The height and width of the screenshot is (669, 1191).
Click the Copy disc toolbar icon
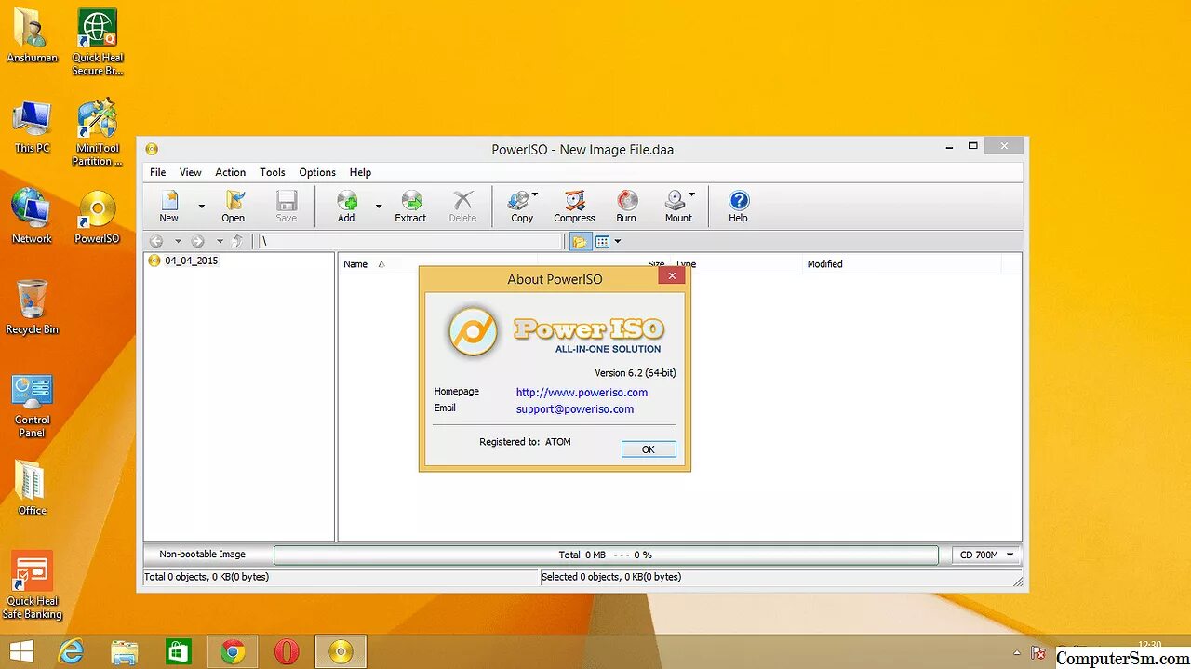(x=520, y=206)
